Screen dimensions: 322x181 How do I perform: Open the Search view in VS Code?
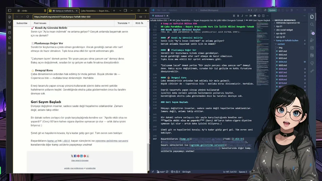pos(312,24)
